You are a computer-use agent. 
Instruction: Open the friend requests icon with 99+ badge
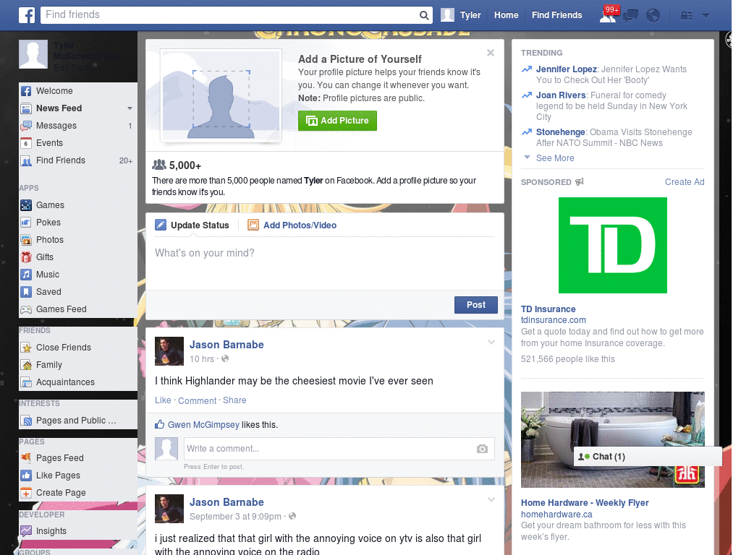[608, 15]
